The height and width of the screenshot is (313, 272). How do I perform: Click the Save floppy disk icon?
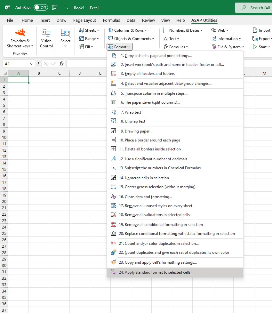click(55, 8)
